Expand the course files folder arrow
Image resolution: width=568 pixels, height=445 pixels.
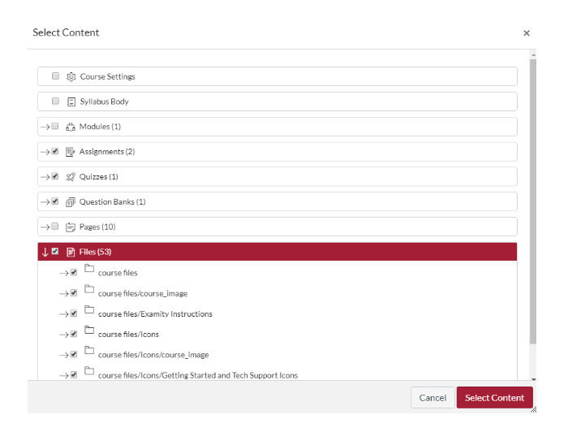64,273
